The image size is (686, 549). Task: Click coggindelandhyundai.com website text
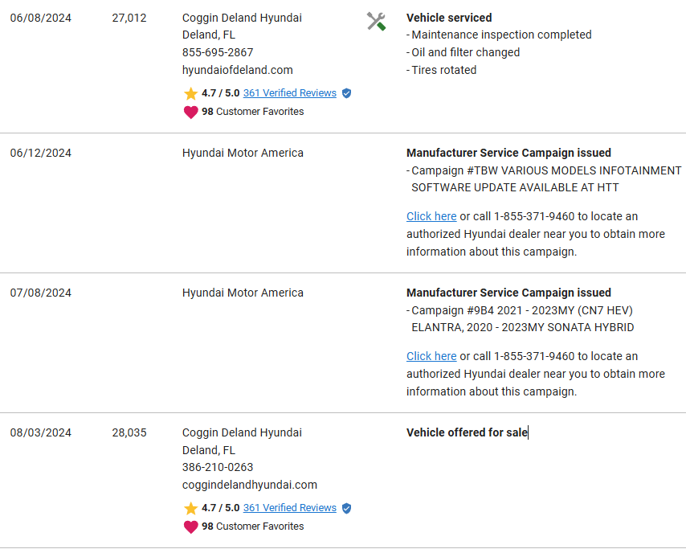click(x=249, y=485)
